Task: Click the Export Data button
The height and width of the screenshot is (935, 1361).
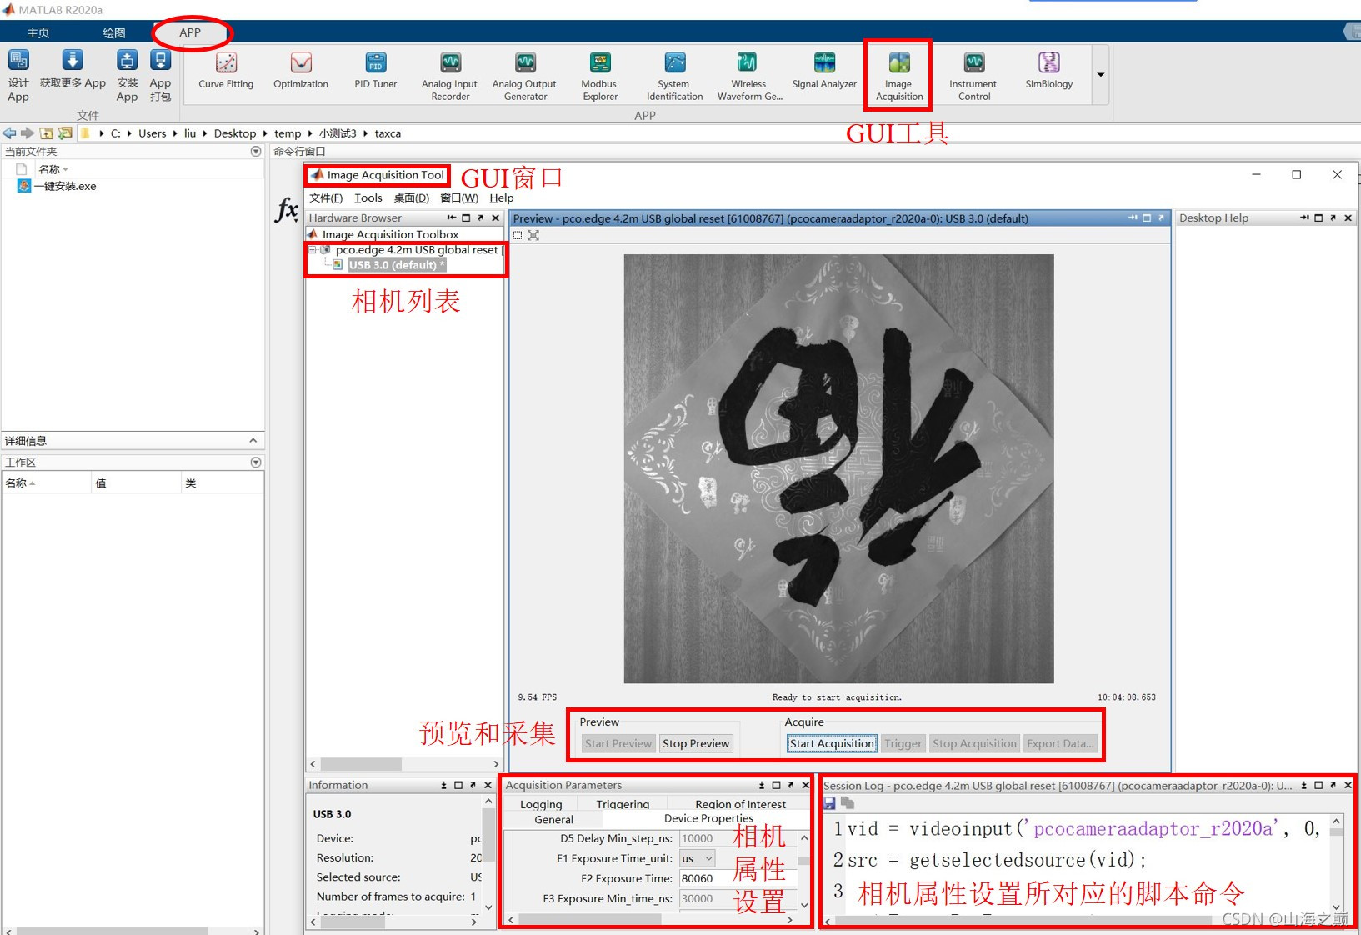Action: click(x=1060, y=742)
